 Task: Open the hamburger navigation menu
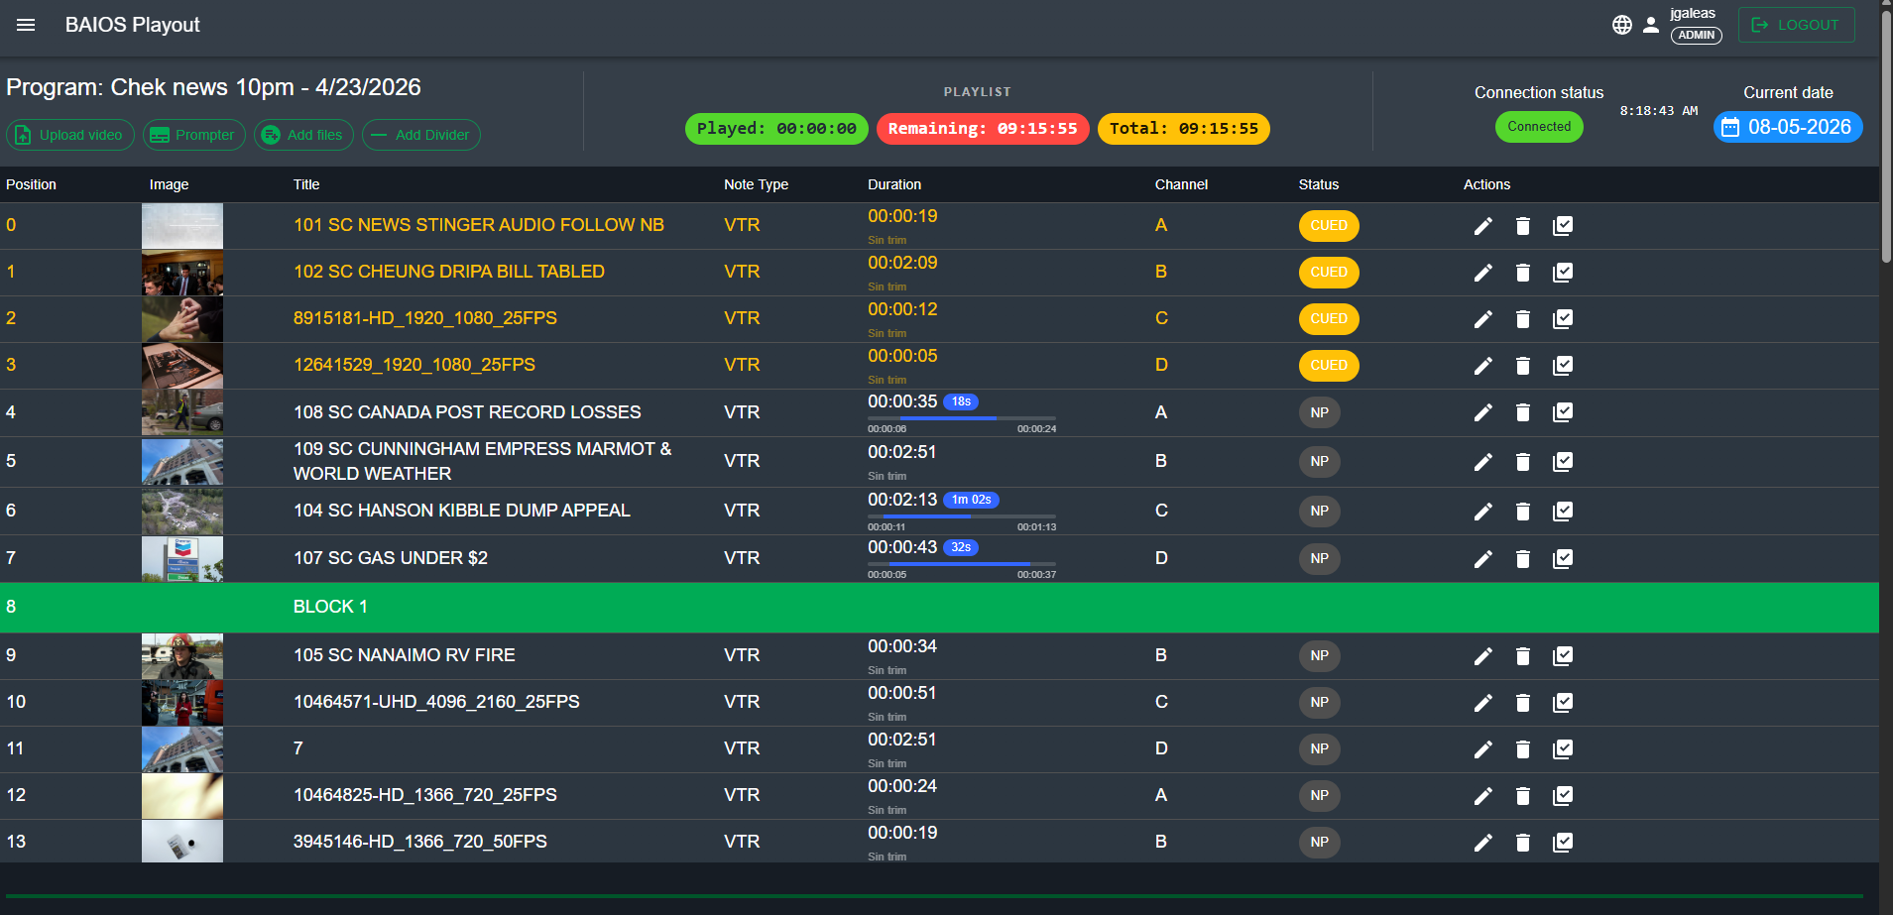[26, 25]
